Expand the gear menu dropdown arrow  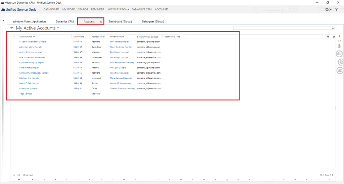coord(331,10)
